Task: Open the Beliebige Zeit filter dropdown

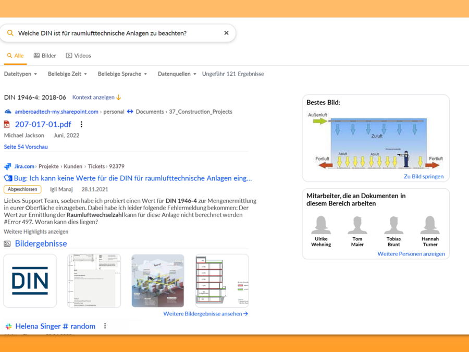Action: pos(67,74)
